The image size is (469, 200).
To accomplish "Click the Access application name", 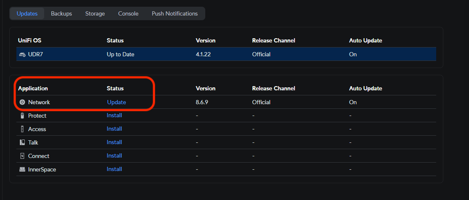I will click(37, 129).
